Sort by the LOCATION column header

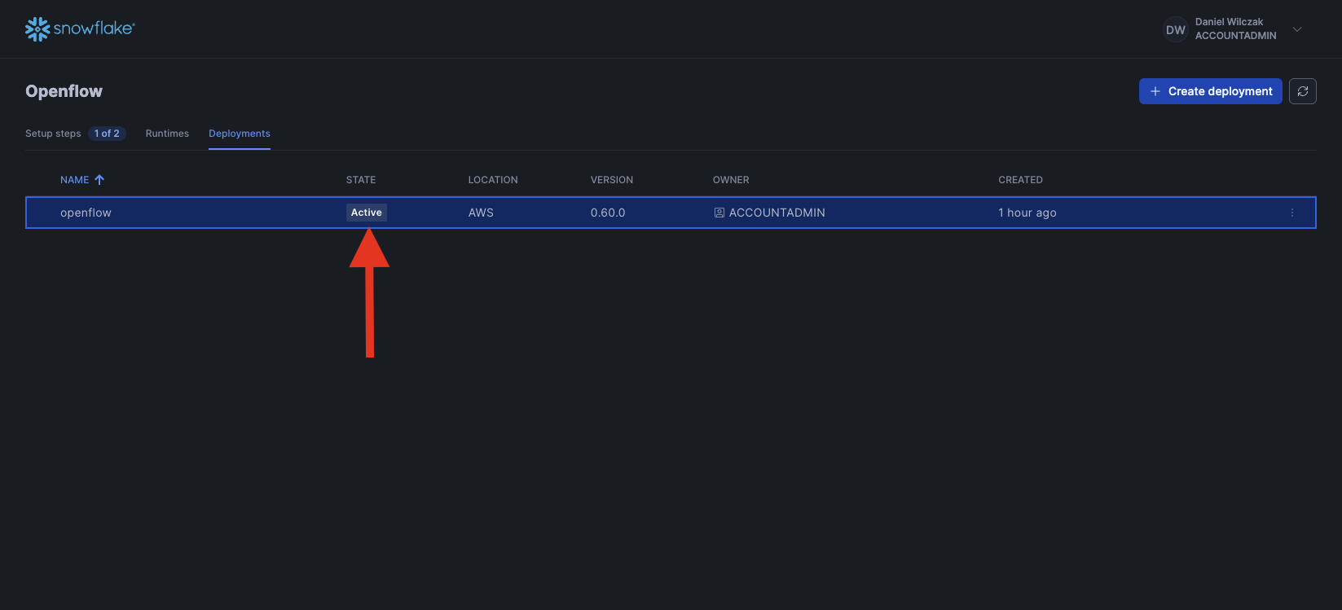(492, 180)
